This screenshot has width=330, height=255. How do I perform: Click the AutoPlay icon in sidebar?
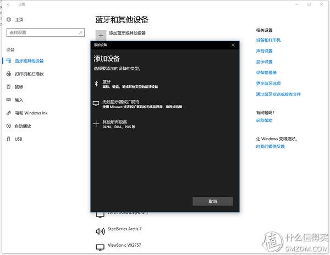(x=9, y=126)
